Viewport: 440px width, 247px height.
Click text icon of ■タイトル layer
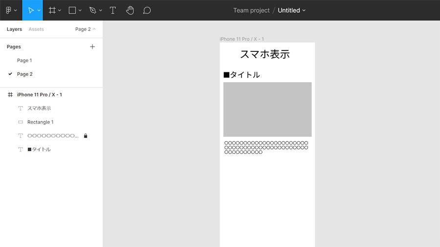(x=21, y=149)
